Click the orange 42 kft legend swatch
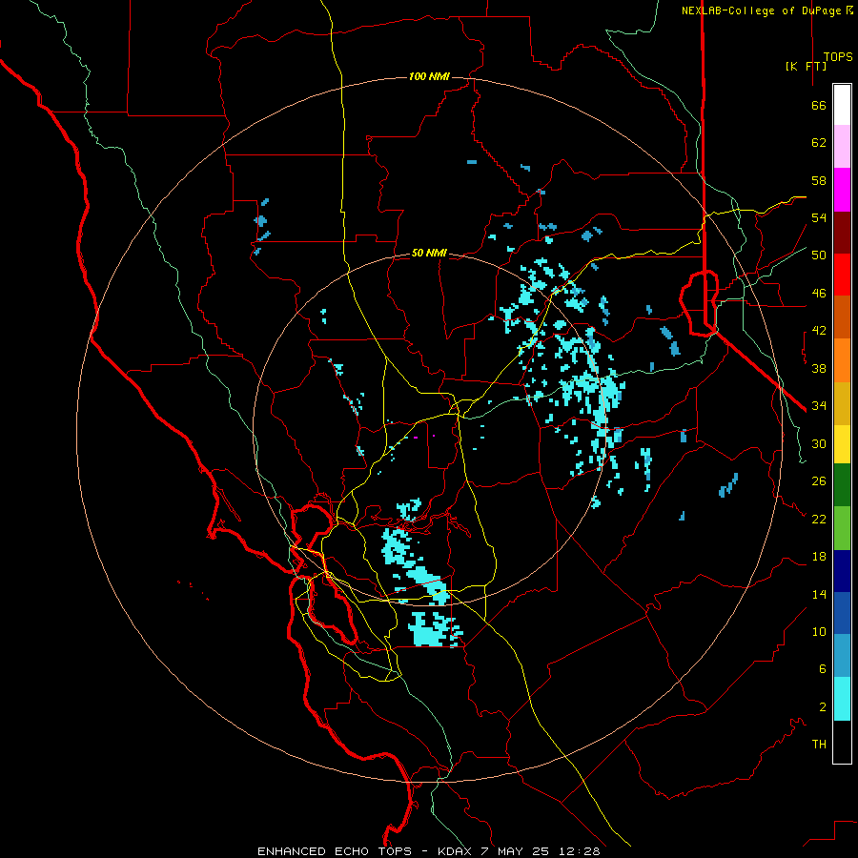 coord(842,360)
